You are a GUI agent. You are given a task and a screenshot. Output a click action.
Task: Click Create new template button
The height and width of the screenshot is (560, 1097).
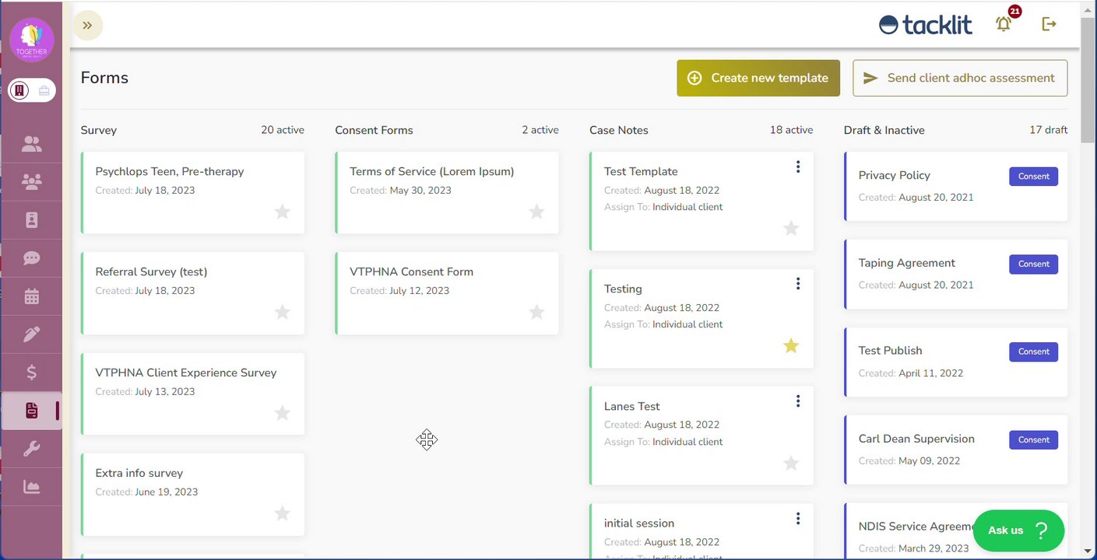(758, 78)
